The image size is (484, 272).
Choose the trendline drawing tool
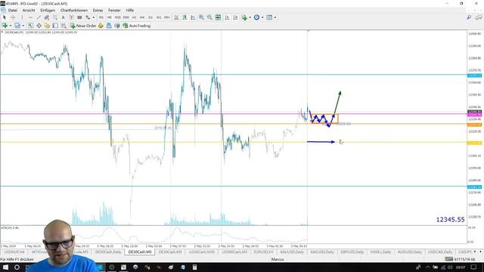(x=39, y=17)
